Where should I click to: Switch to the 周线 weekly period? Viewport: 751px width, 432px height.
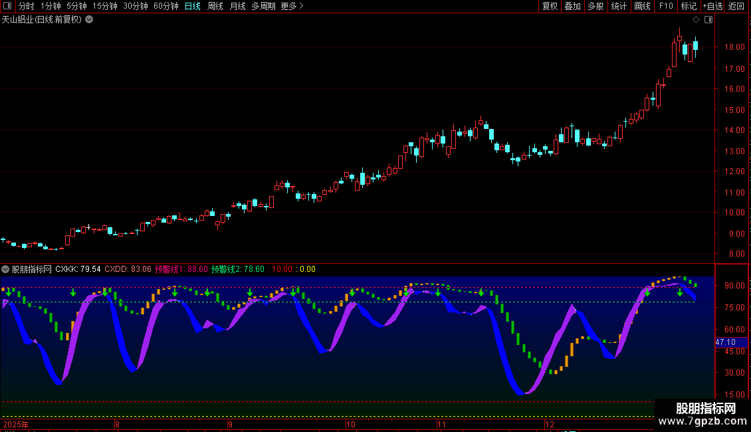215,6
